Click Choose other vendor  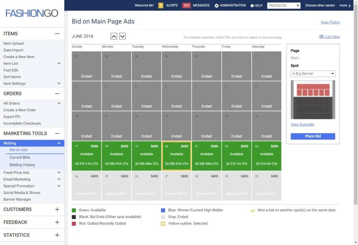(320, 5)
